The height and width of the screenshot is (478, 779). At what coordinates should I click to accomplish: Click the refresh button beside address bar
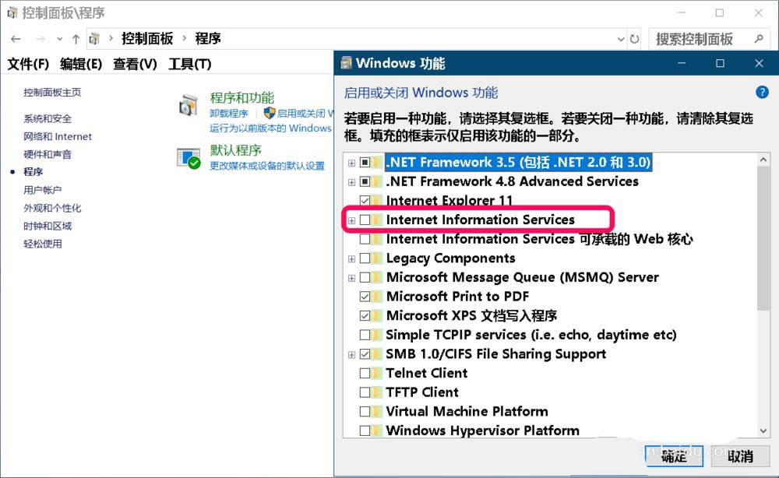[x=635, y=38]
